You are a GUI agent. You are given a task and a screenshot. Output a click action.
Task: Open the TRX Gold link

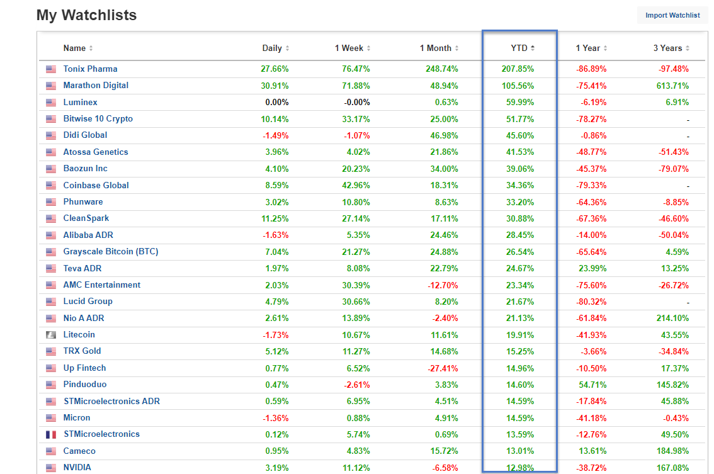[x=82, y=351]
